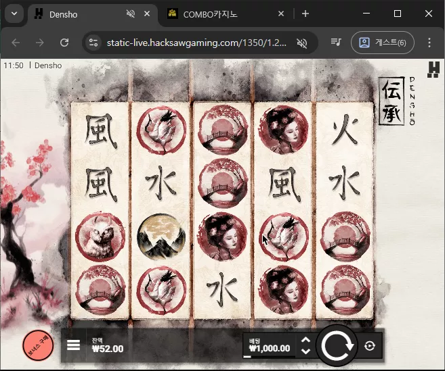View site information icon
Image resolution: width=445 pixels, height=371 pixels.
point(93,43)
